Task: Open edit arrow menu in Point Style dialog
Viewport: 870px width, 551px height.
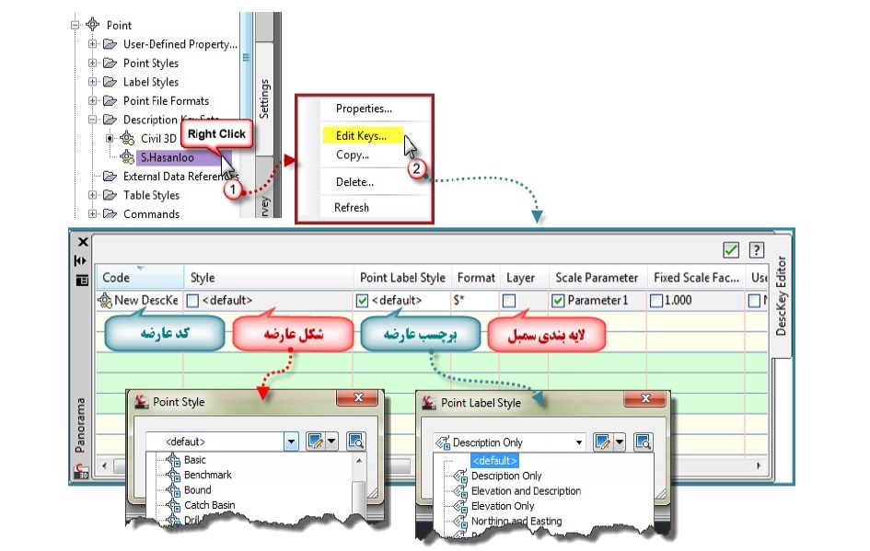Action: point(331,442)
